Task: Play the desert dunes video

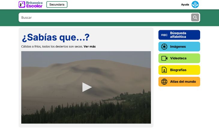Action: 86,87
